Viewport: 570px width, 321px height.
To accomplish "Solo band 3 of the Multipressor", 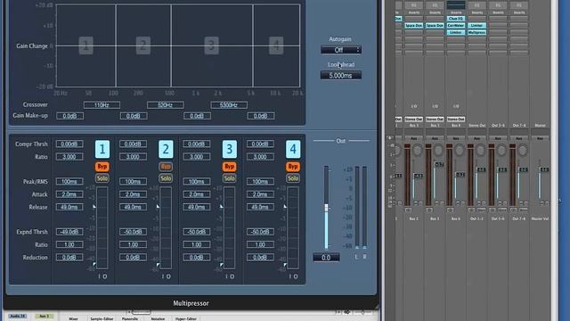I will [230, 178].
